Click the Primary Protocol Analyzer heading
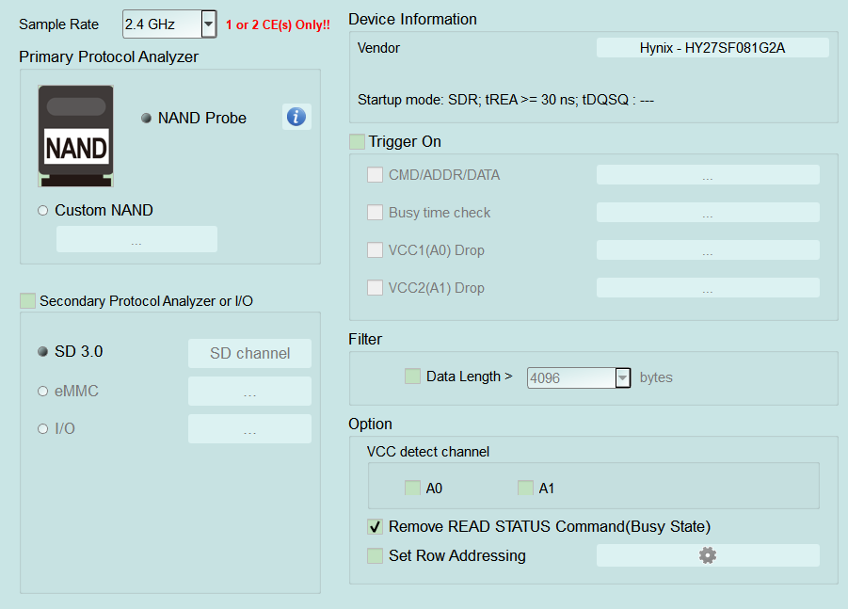 (108, 56)
